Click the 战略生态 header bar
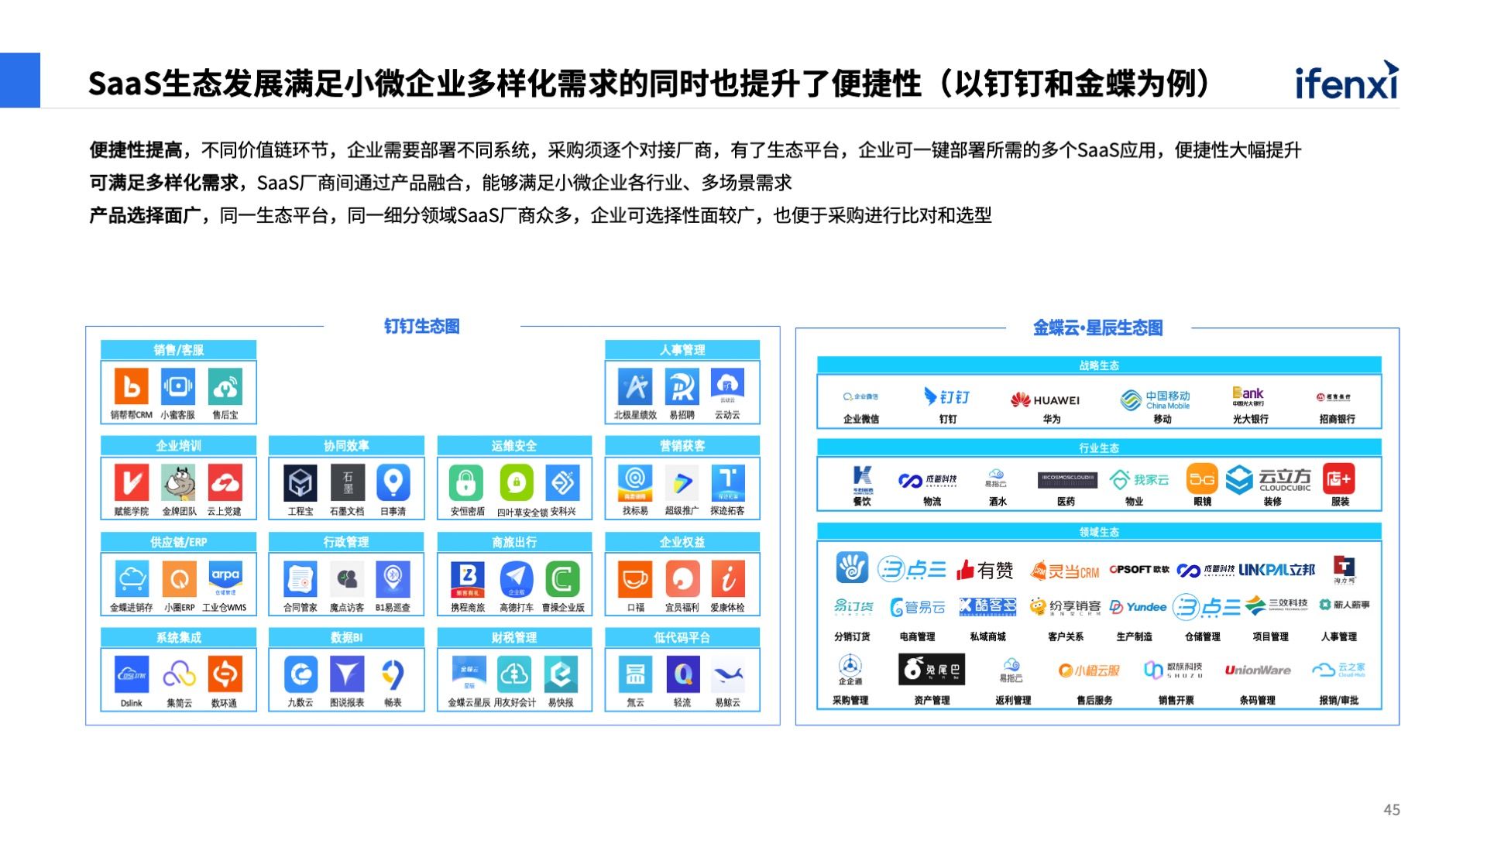The image size is (1487, 847). click(1099, 365)
